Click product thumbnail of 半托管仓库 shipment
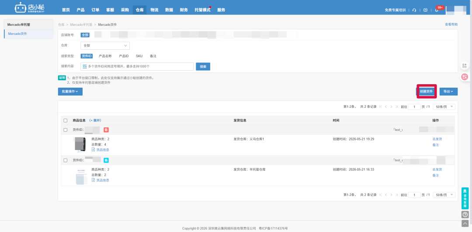 [x=82, y=177]
